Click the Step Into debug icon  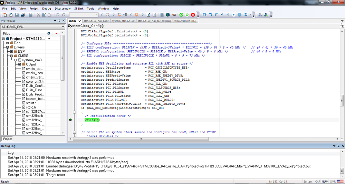211,15
